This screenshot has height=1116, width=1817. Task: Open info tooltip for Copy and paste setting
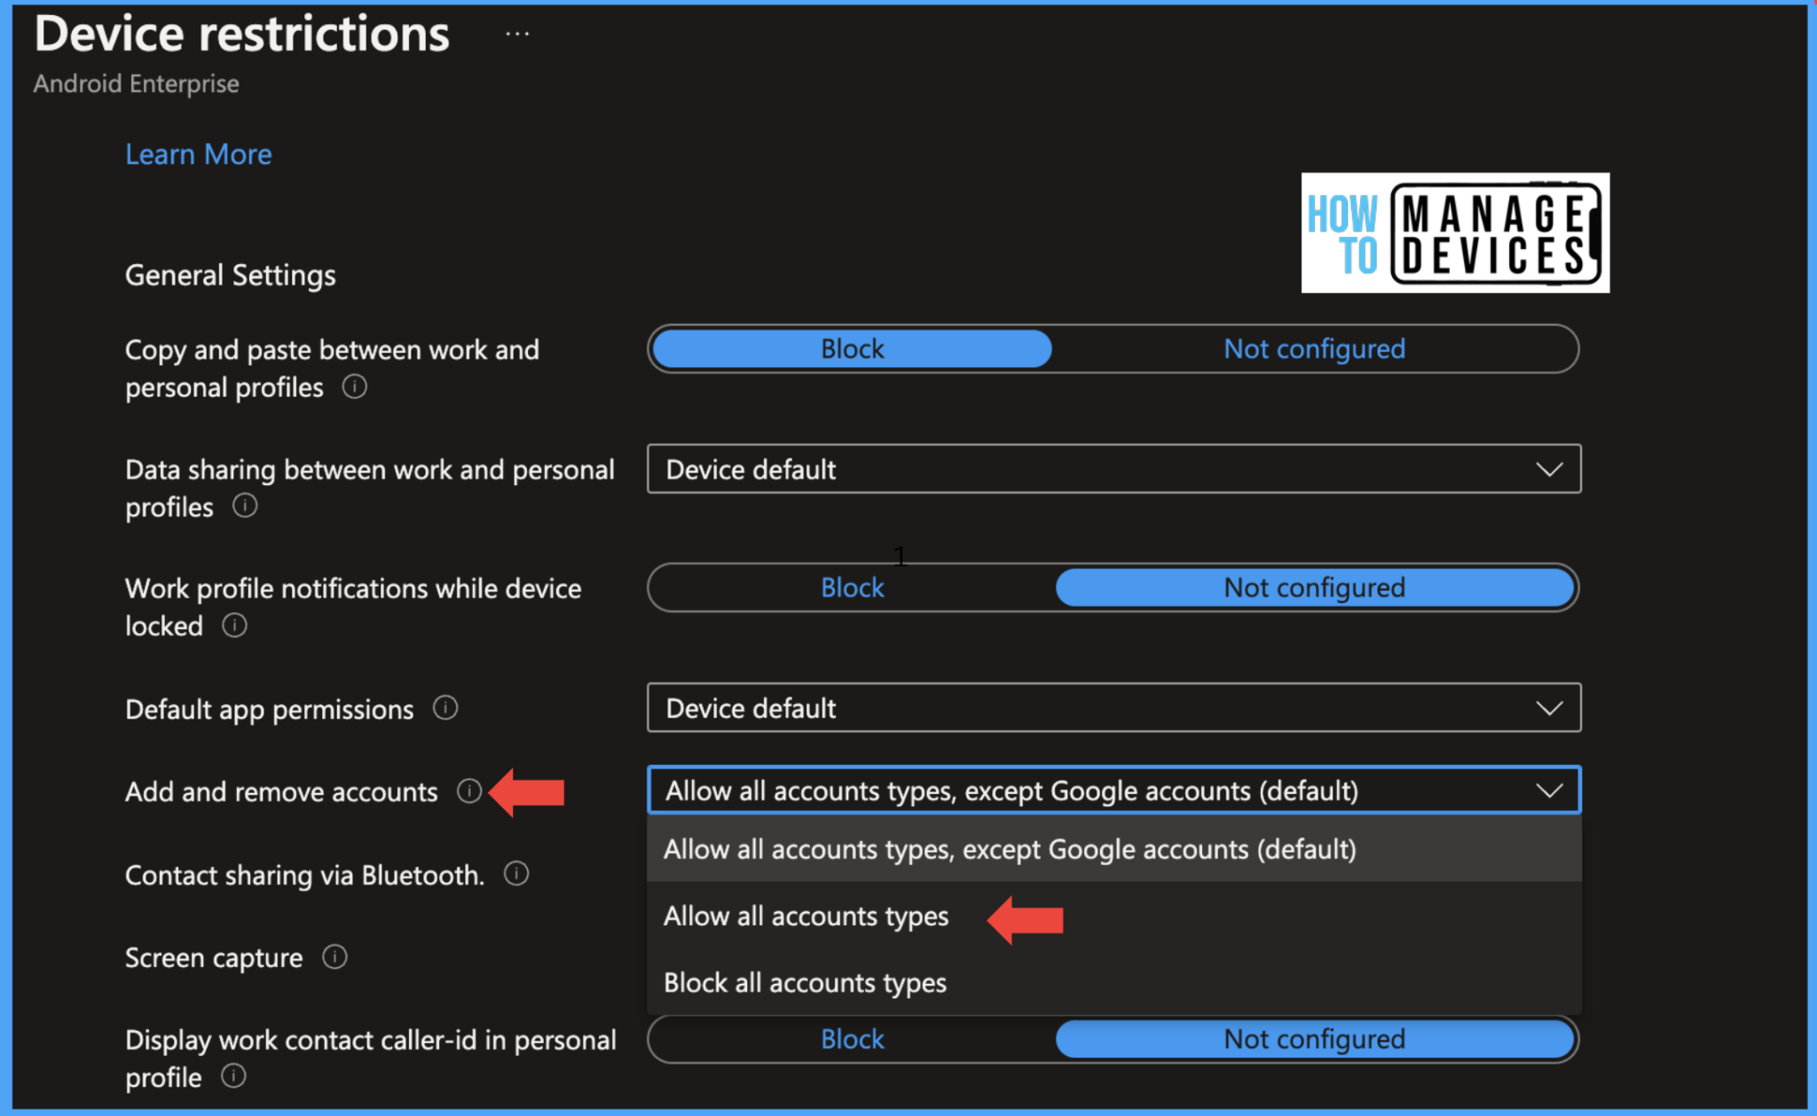pyautogui.click(x=355, y=387)
